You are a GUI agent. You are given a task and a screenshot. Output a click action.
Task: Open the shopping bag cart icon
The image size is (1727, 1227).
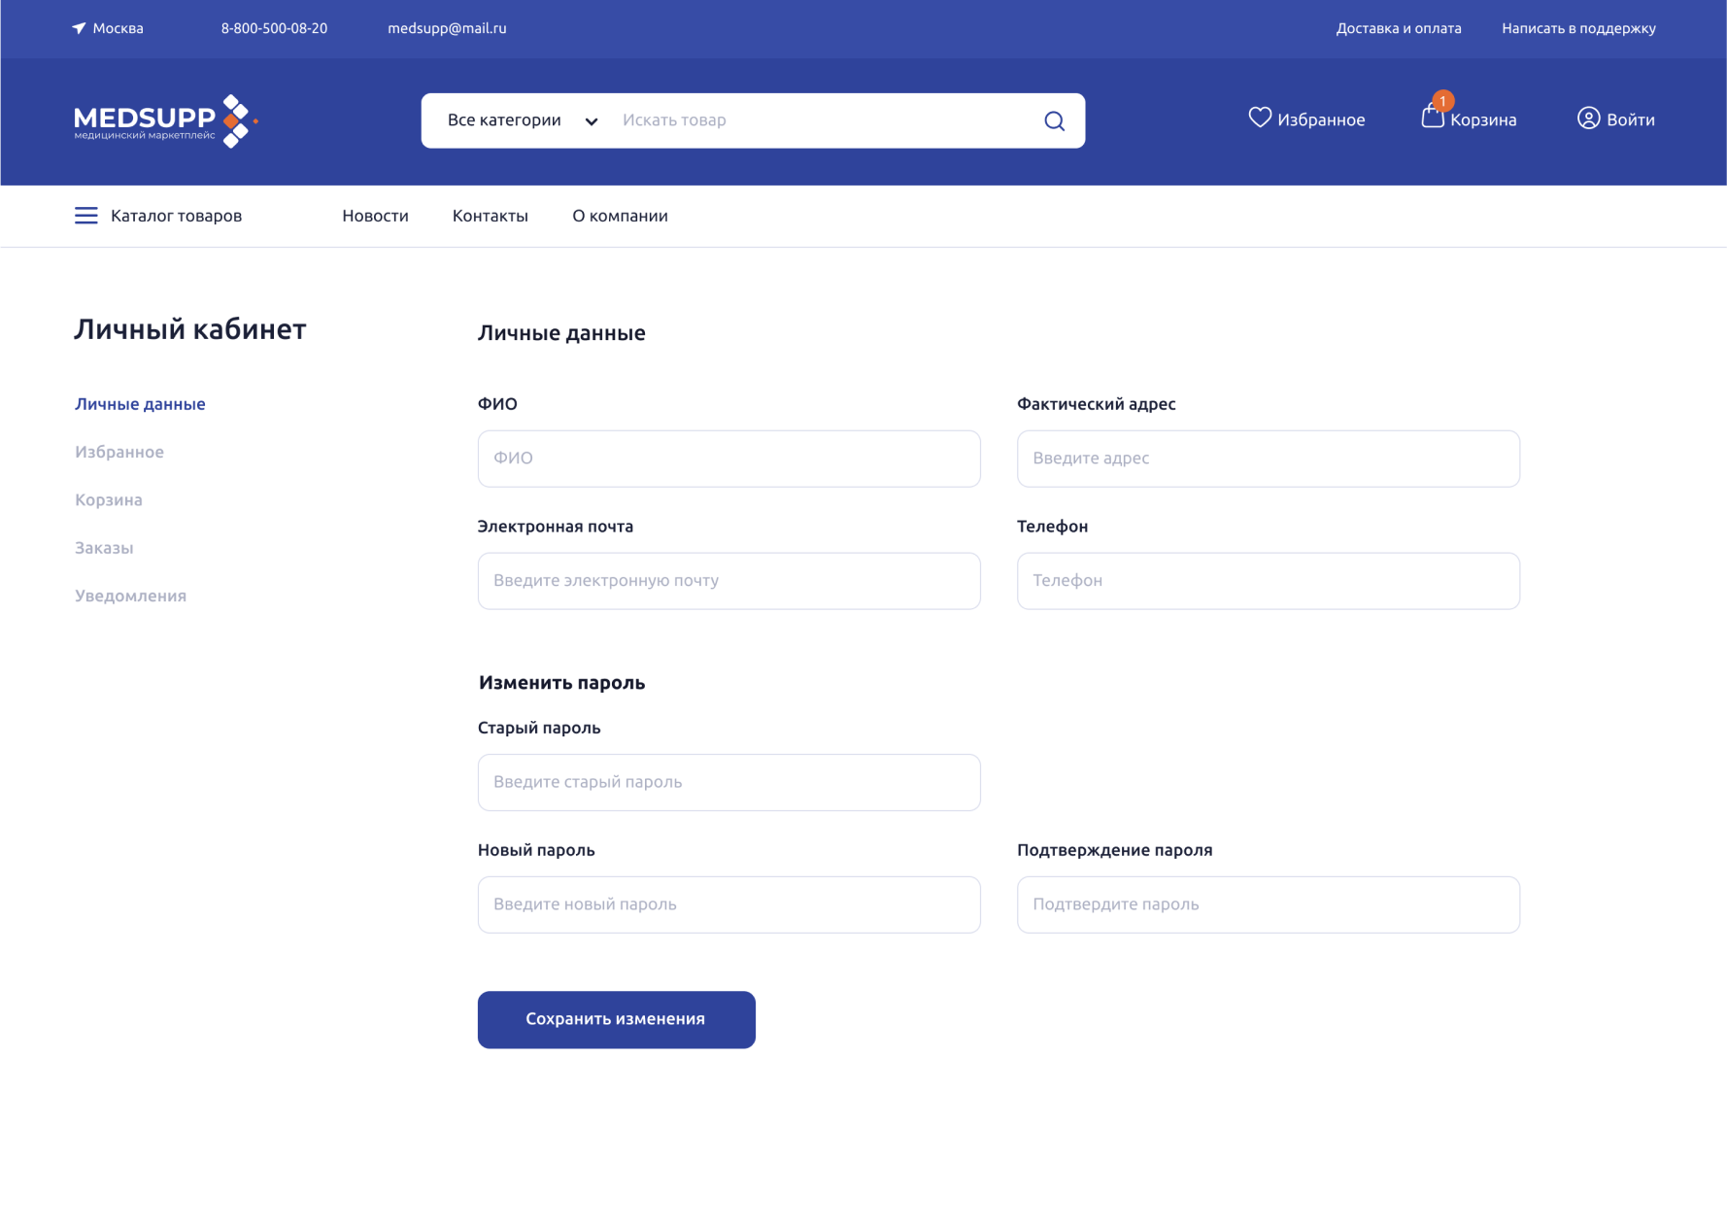(1432, 118)
